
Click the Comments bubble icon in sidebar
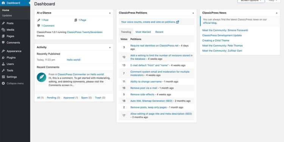3,42
